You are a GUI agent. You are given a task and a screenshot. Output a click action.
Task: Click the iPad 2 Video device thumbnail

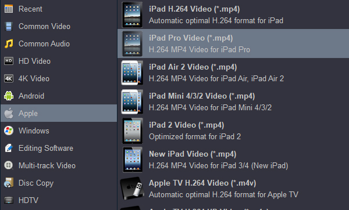click(x=132, y=131)
